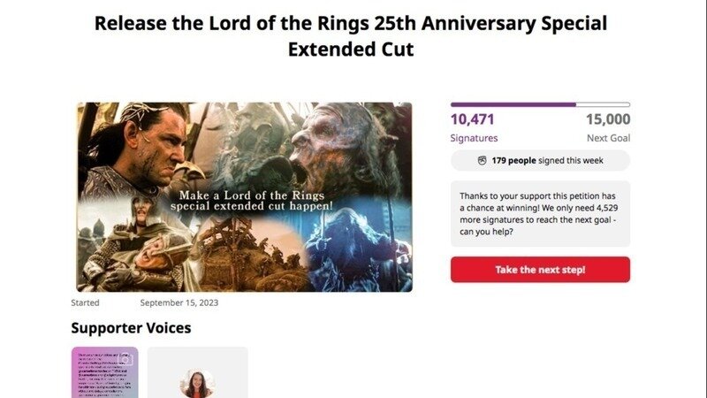Select the 179 people signed this week pill
This screenshot has height=398, width=707.
540,161
